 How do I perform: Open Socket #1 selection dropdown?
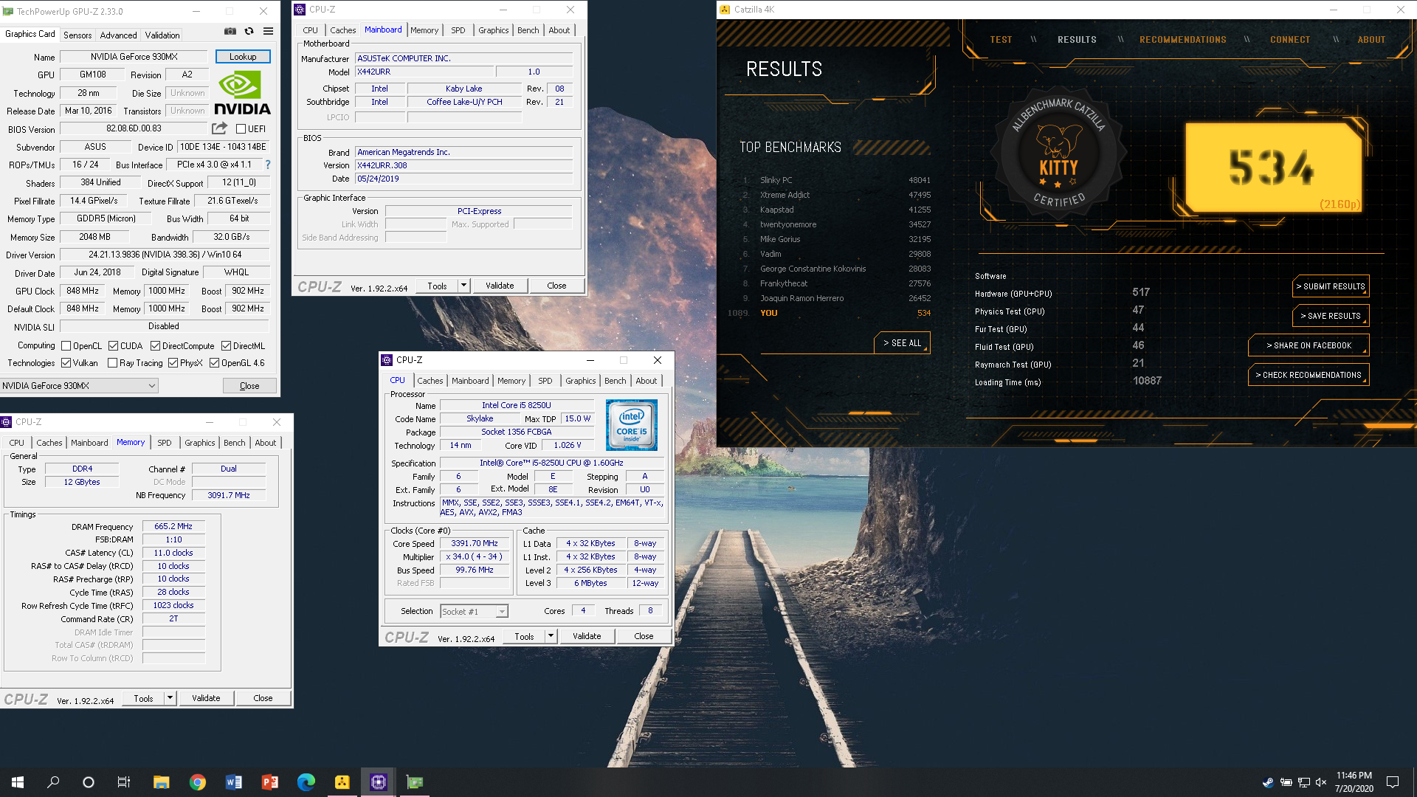[474, 611]
